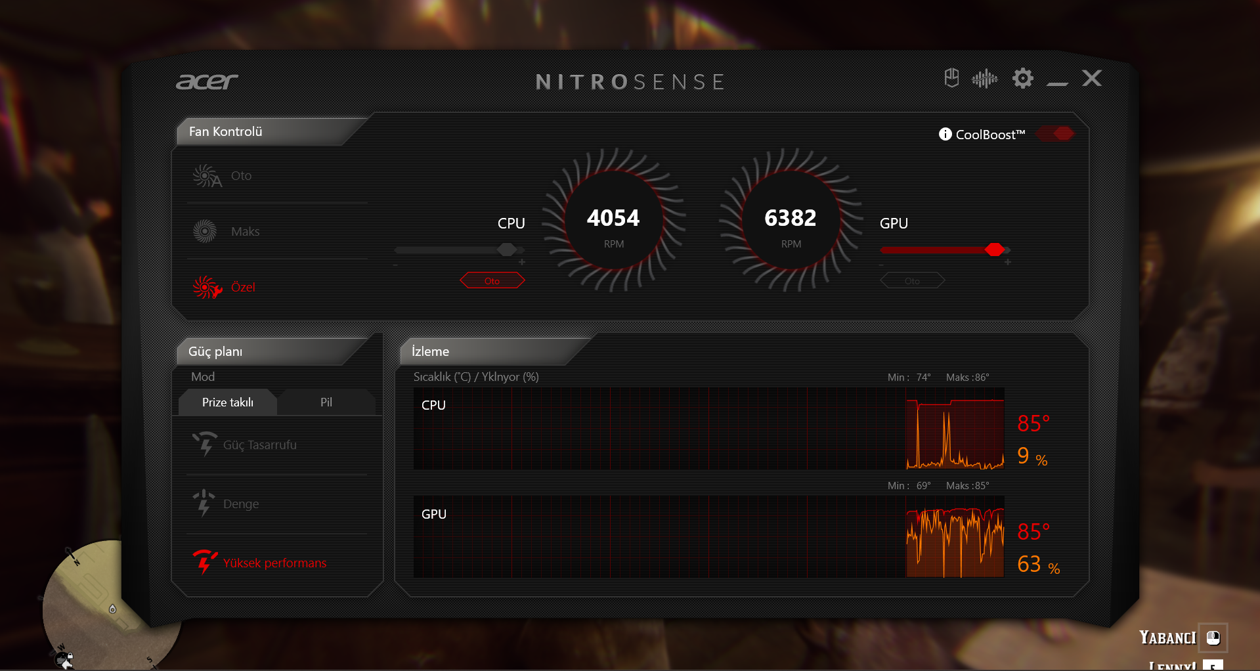
Task: Click the GPU load value 63 %
Action: (1039, 564)
